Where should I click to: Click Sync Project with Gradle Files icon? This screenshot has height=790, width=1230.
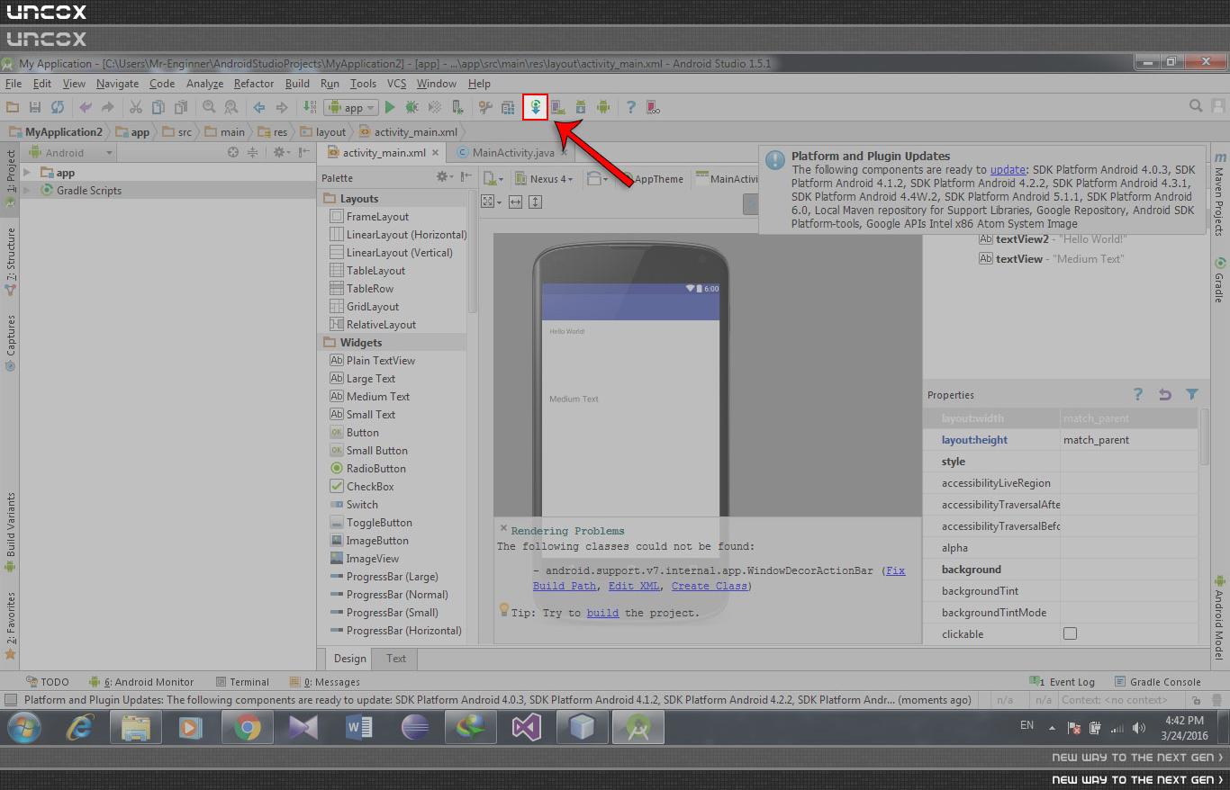536,107
